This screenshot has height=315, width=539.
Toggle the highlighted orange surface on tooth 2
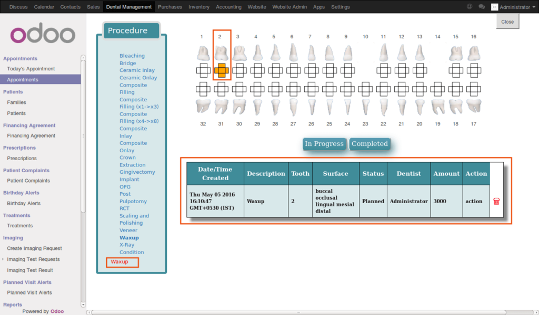221,70
